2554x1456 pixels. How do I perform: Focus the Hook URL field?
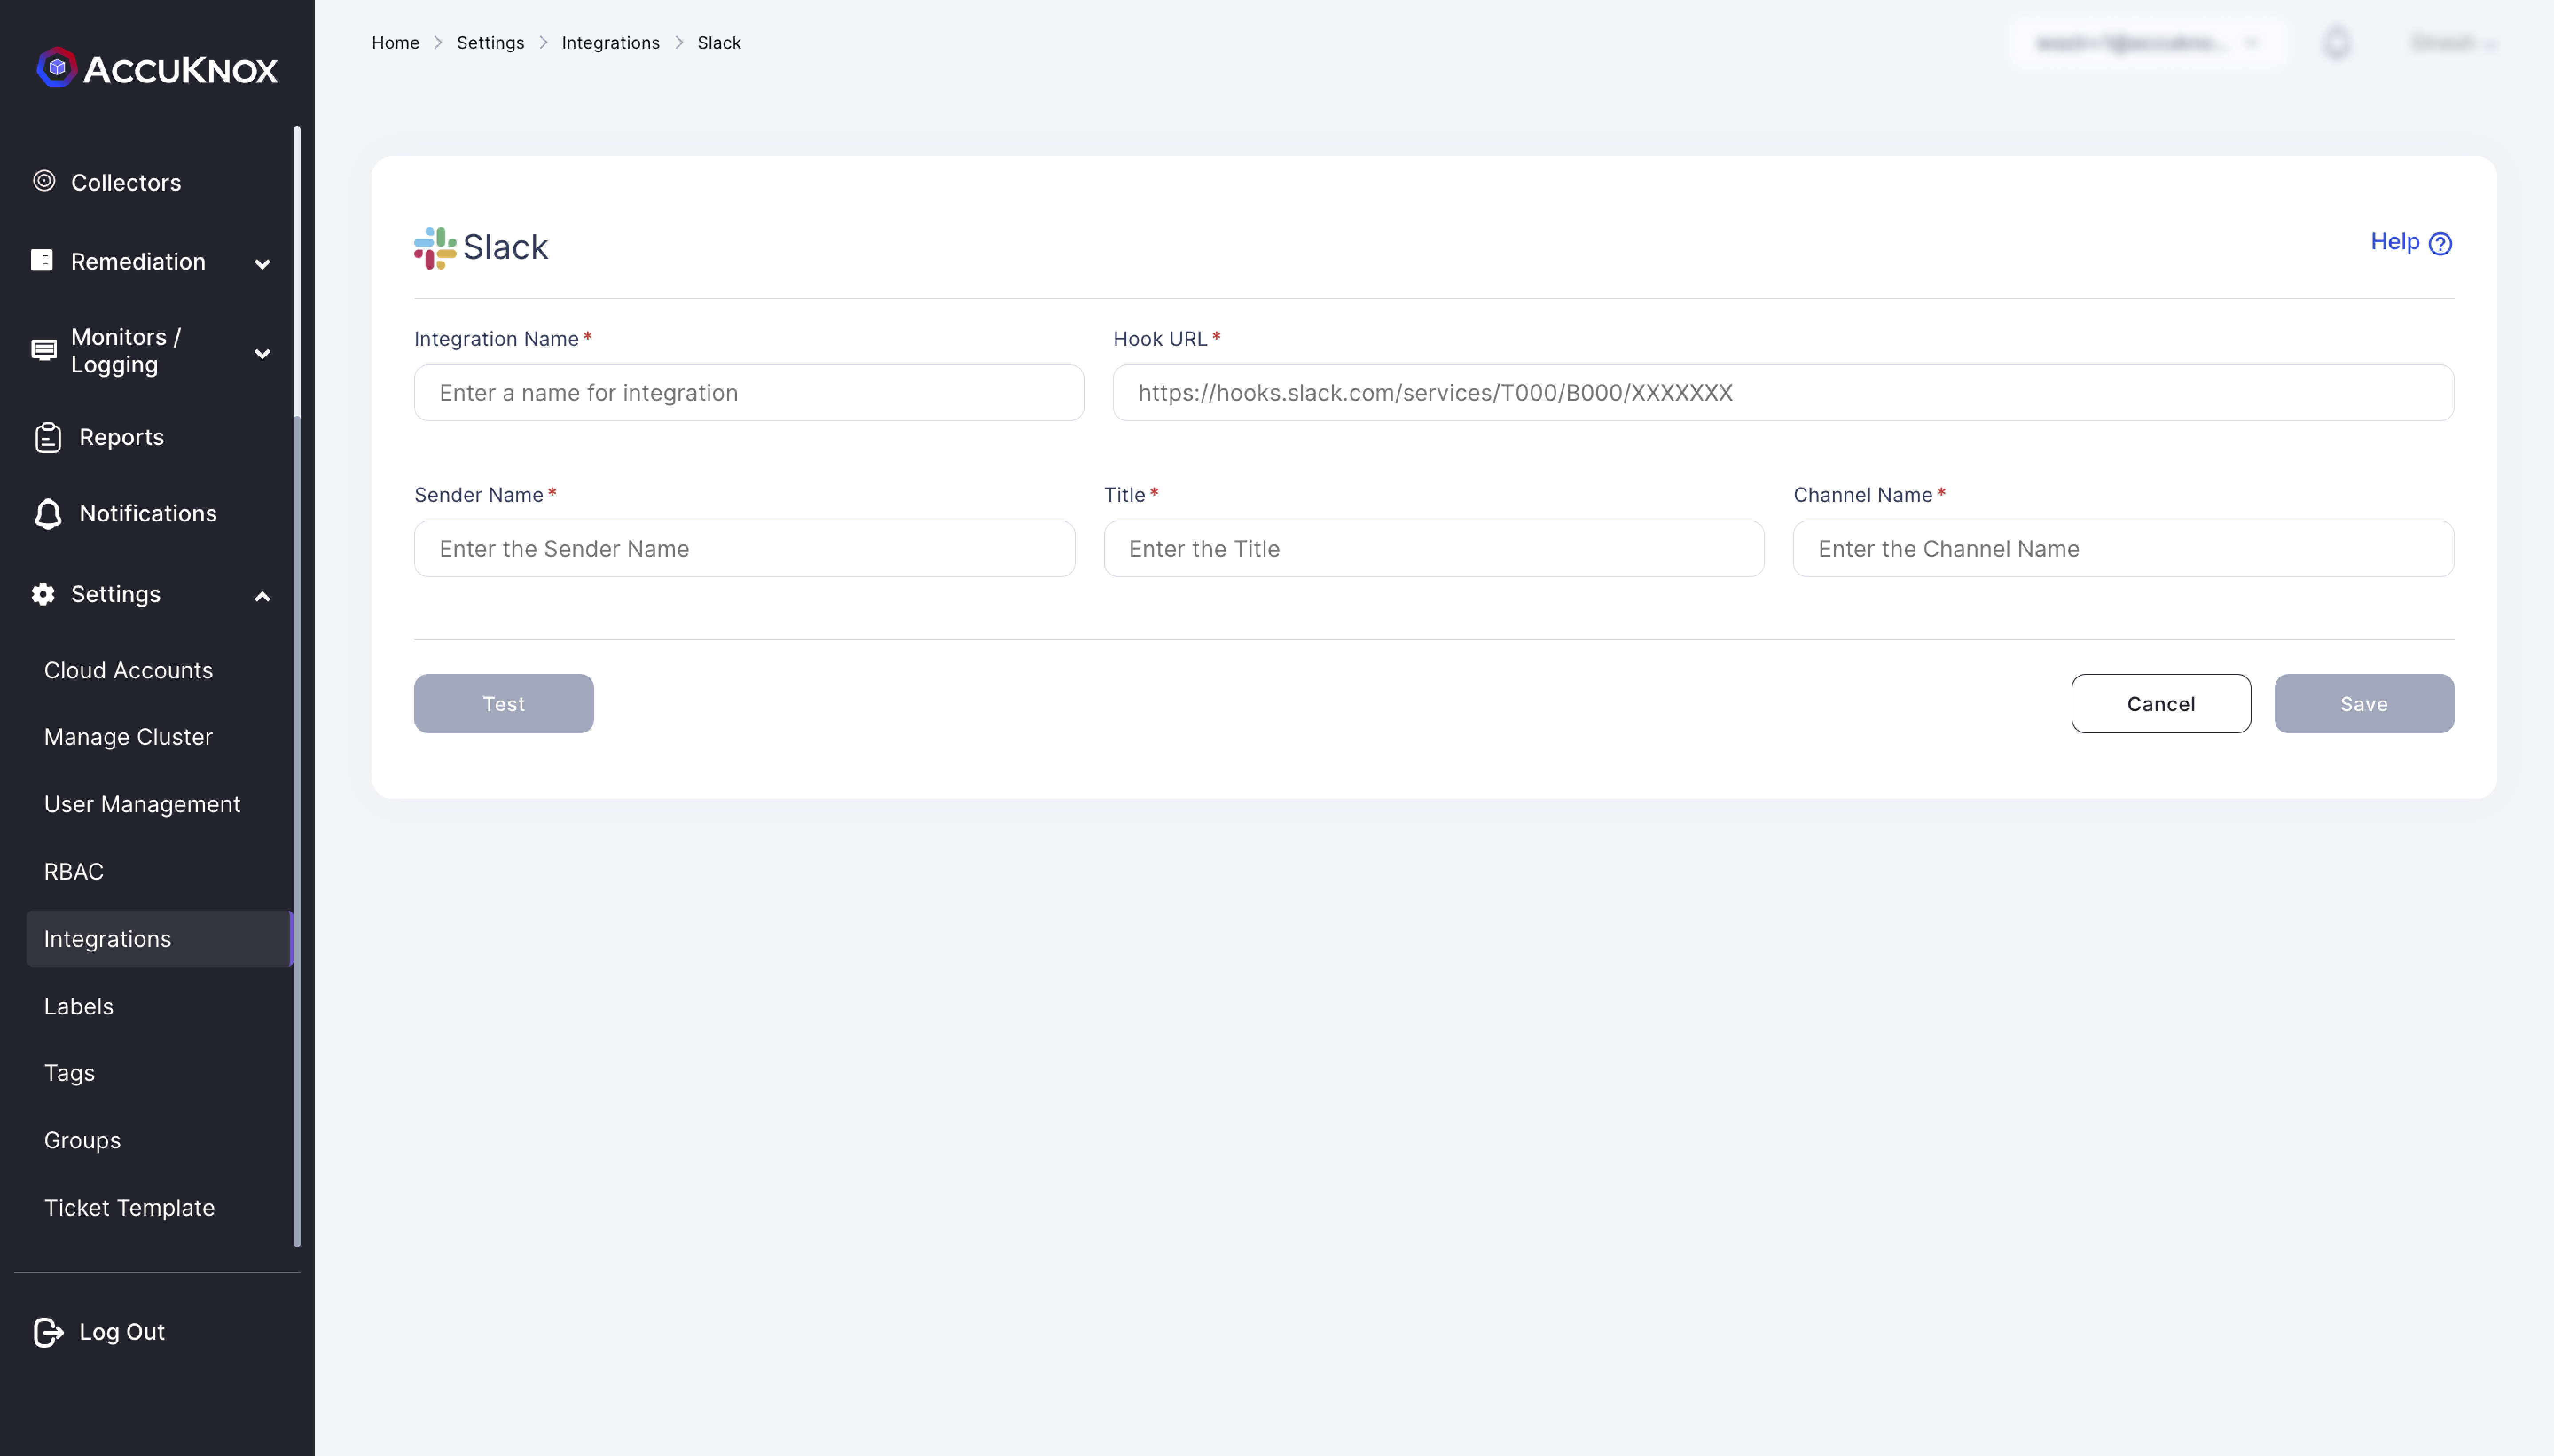(1783, 392)
